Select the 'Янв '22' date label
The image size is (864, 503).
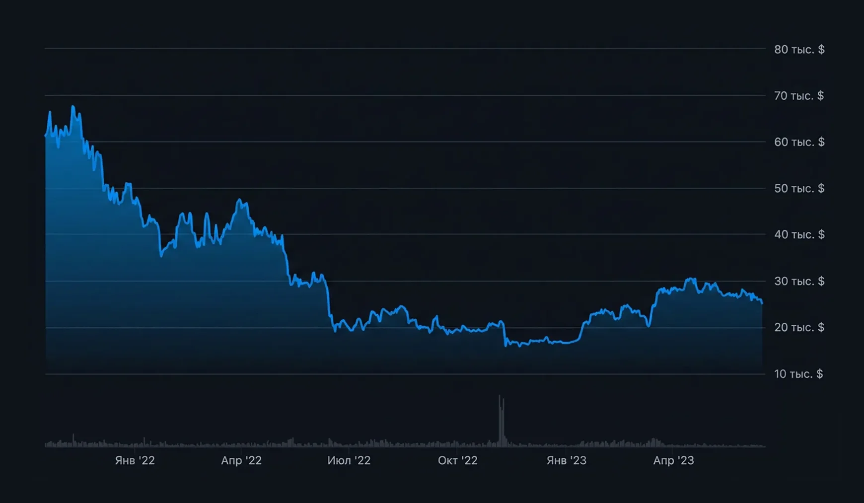(x=135, y=460)
